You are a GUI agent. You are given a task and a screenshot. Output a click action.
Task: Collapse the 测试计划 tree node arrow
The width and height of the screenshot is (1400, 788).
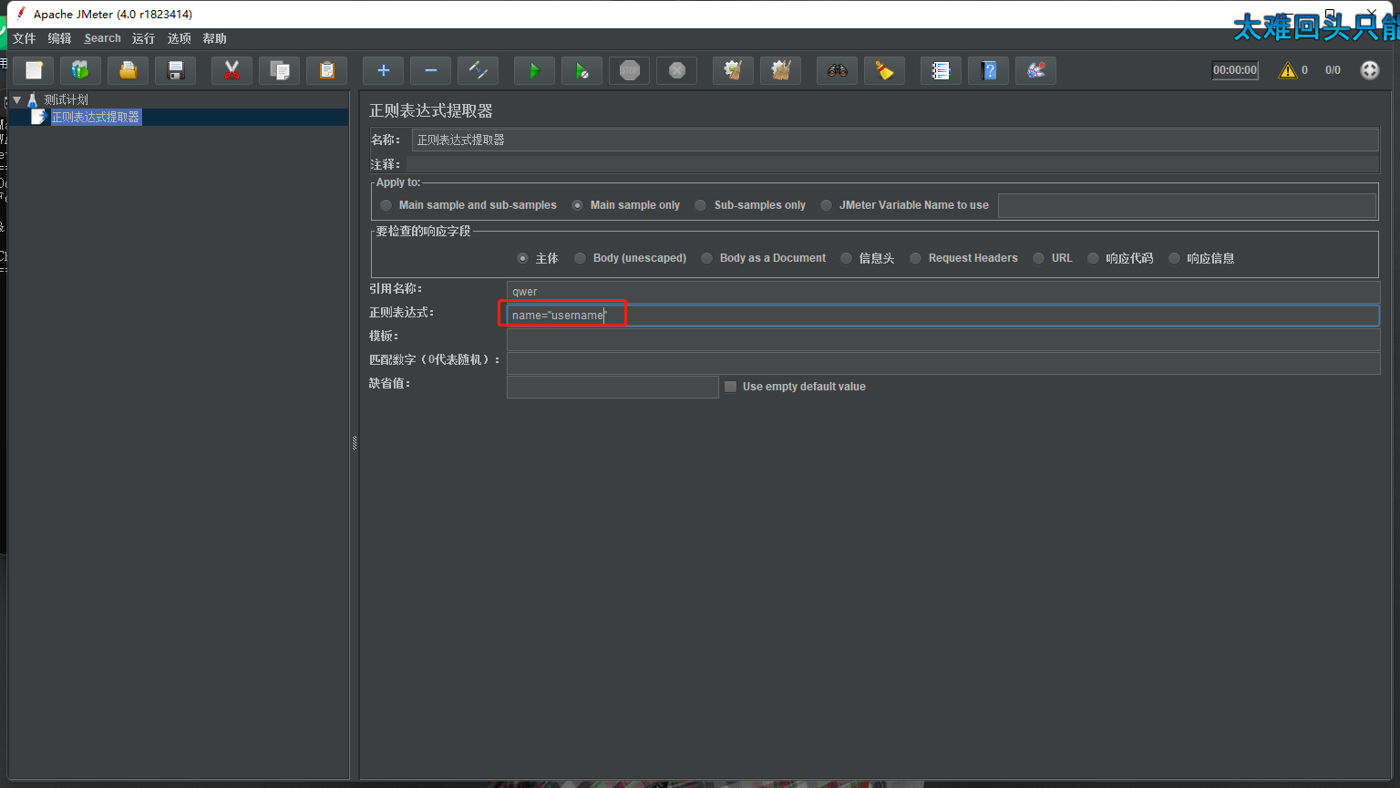tap(16, 99)
